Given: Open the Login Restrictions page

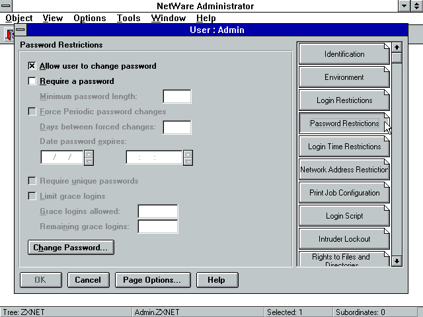Looking at the screenshot, I should click(344, 100).
